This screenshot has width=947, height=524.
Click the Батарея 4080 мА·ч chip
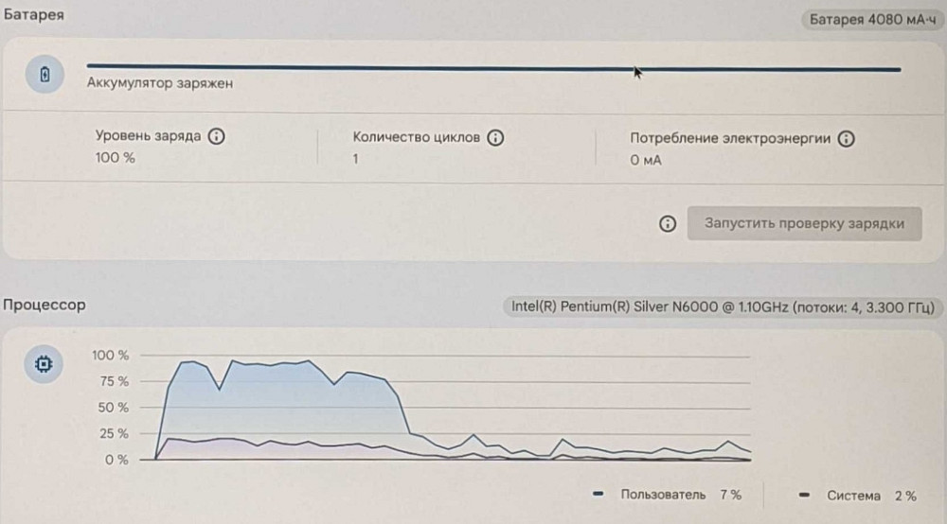[x=871, y=18]
